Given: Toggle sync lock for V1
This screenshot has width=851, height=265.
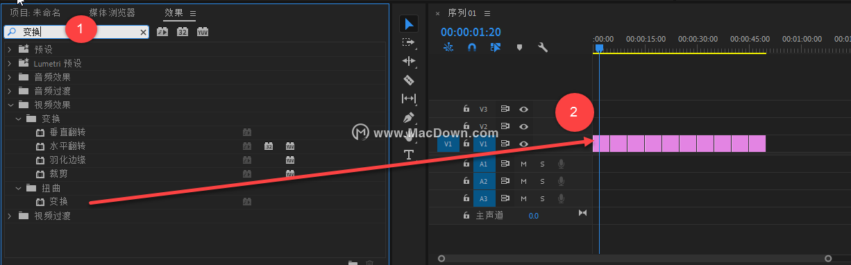Looking at the screenshot, I should [505, 144].
